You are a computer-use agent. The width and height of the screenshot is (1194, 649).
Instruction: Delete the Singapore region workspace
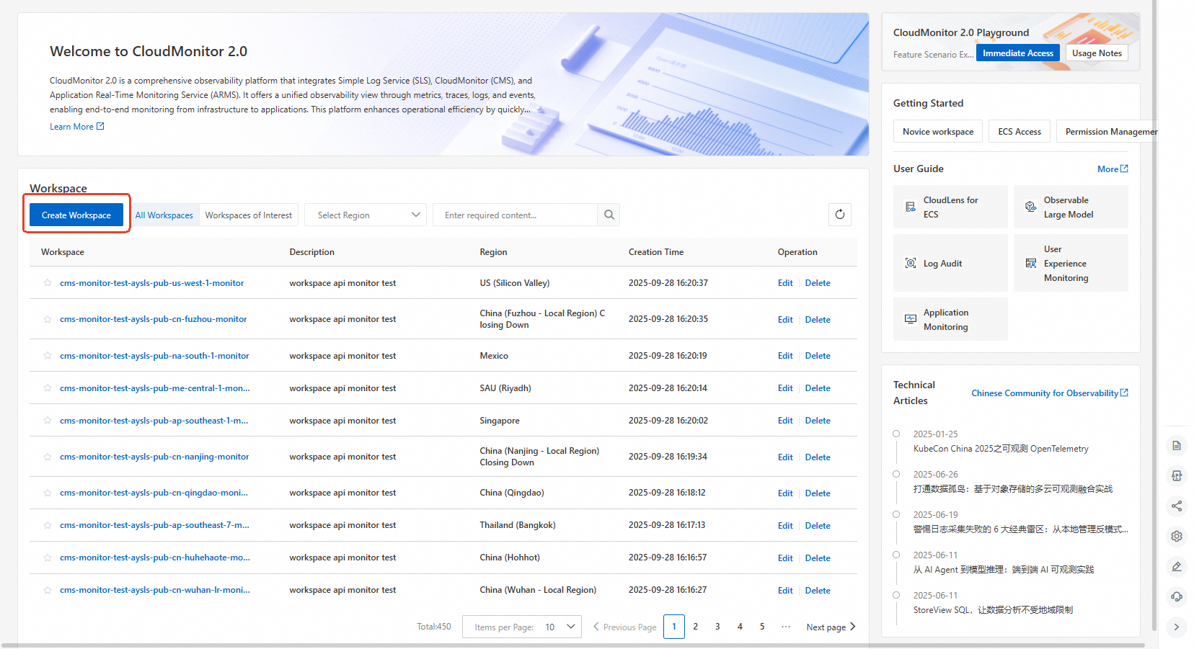click(x=818, y=421)
